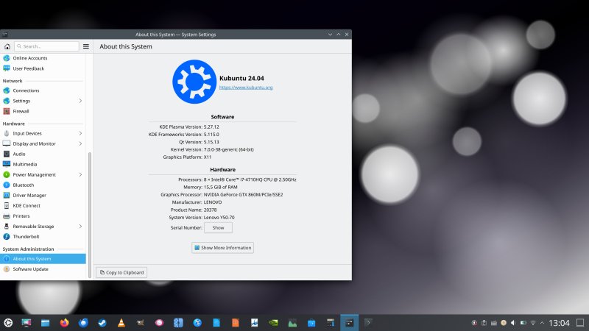Launch VLC media player from the taskbar

click(121, 323)
